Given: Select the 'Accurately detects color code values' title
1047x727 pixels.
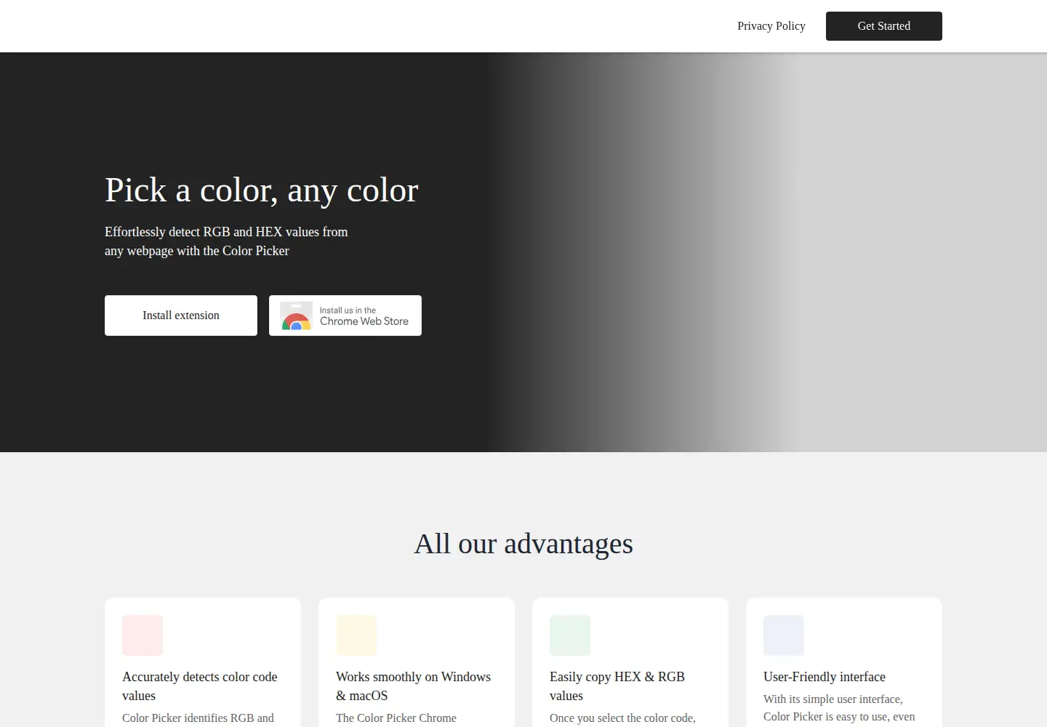Looking at the screenshot, I should coord(200,686).
